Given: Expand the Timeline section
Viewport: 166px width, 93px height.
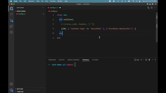Looking at the screenshot, I should click(x=20, y=92).
